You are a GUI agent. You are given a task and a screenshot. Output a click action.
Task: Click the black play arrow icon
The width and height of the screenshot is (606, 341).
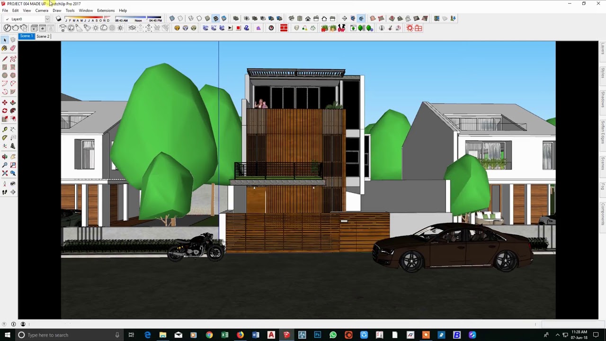pyautogui.click(x=230, y=28)
